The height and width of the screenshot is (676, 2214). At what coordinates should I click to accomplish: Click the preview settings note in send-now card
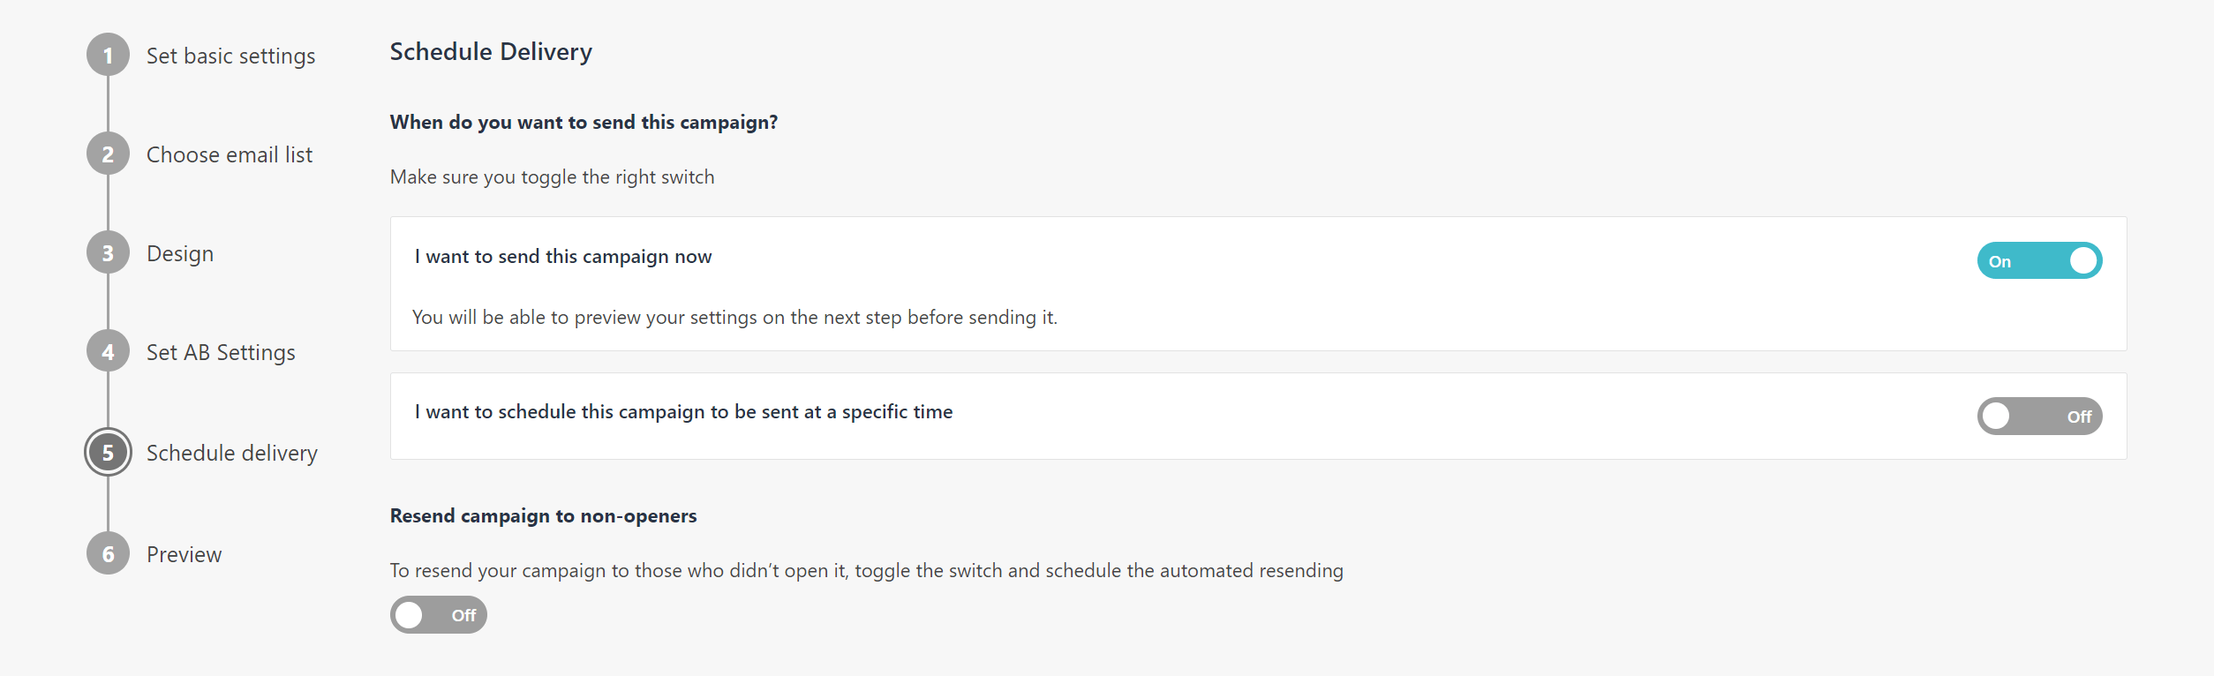click(x=734, y=318)
